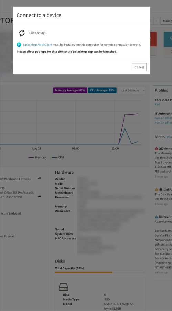Open the Last 24 hours dropdown
The height and width of the screenshot is (311, 172).
(132, 90)
